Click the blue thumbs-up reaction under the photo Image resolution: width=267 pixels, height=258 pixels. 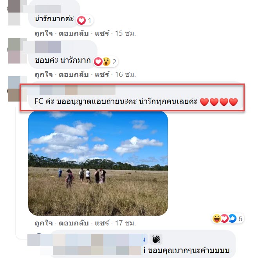click(233, 218)
